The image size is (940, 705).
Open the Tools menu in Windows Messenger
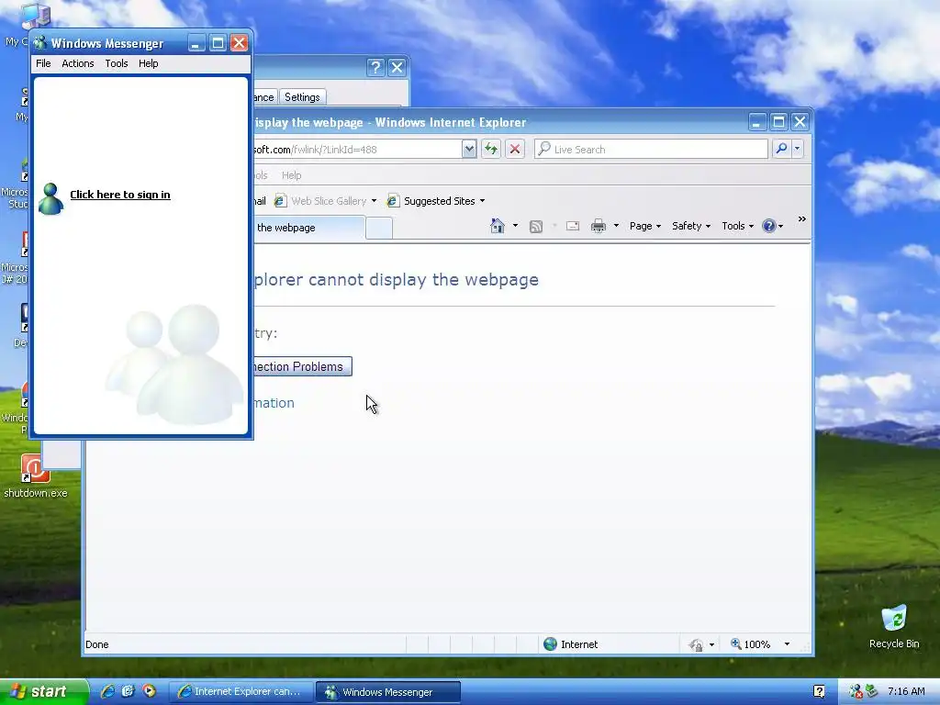tap(117, 63)
